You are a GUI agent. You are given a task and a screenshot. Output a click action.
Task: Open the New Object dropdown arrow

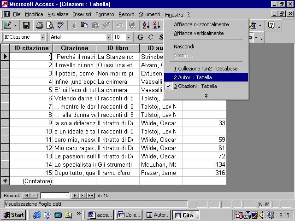(x=260, y=25)
